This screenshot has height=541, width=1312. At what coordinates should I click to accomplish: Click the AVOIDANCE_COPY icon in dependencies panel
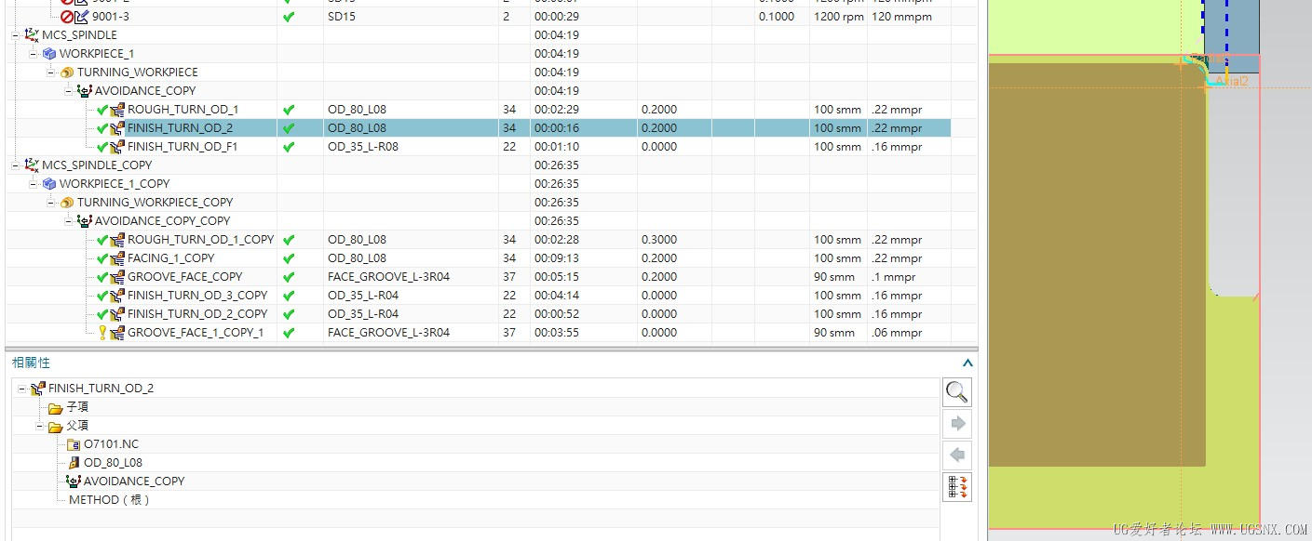74,482
